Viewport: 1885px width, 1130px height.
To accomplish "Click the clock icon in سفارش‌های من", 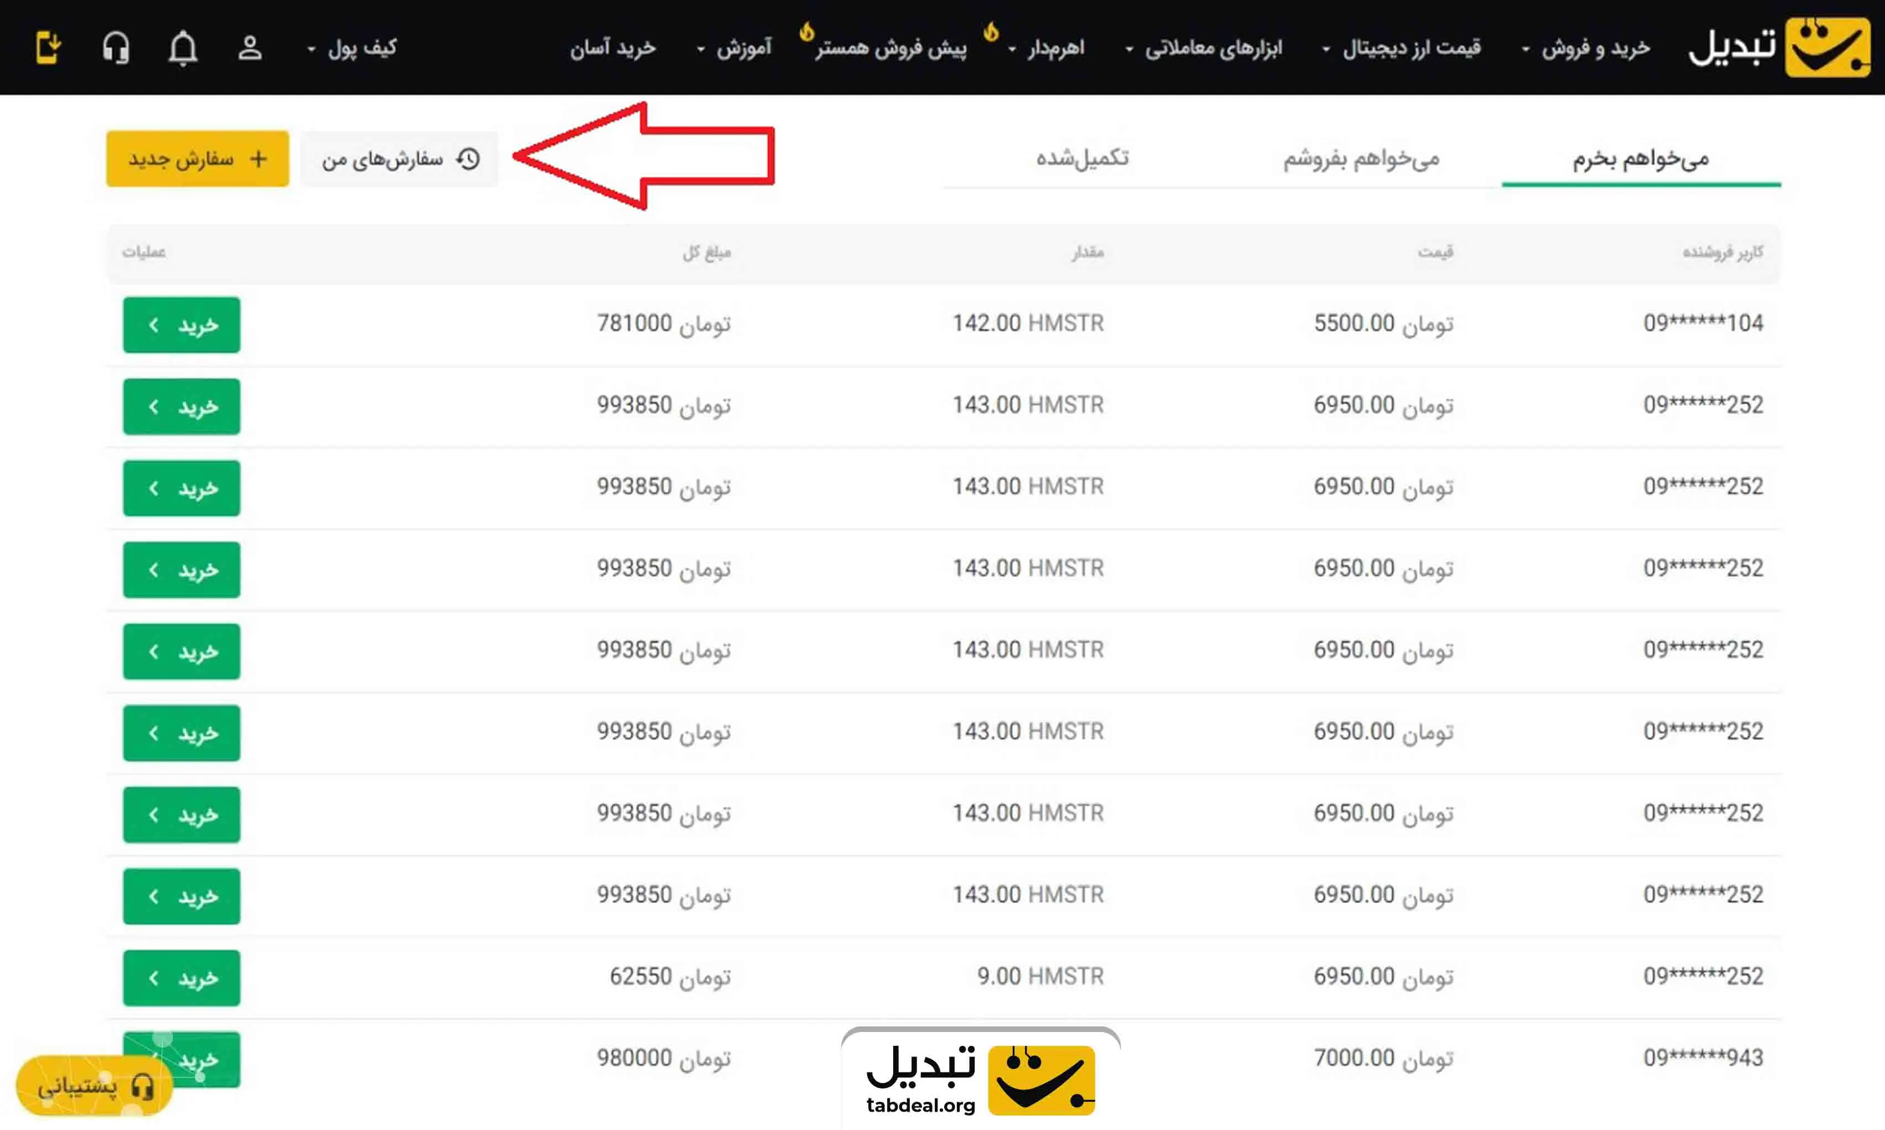I will point(468,158).
